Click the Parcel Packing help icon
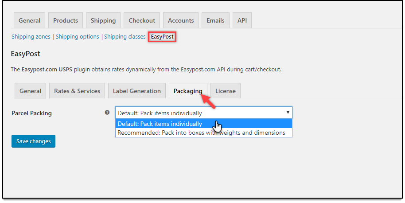The height and width of the screenshot is (203, 405). [107, 112]
